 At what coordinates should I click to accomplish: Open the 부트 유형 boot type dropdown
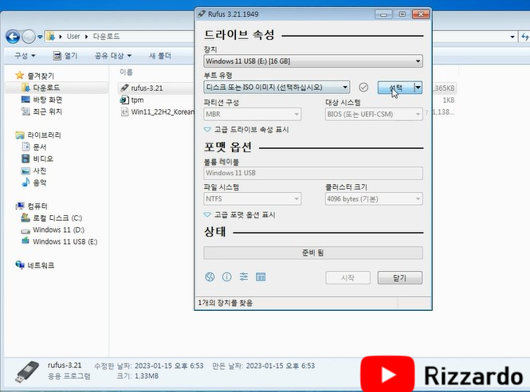click(277, 87)
